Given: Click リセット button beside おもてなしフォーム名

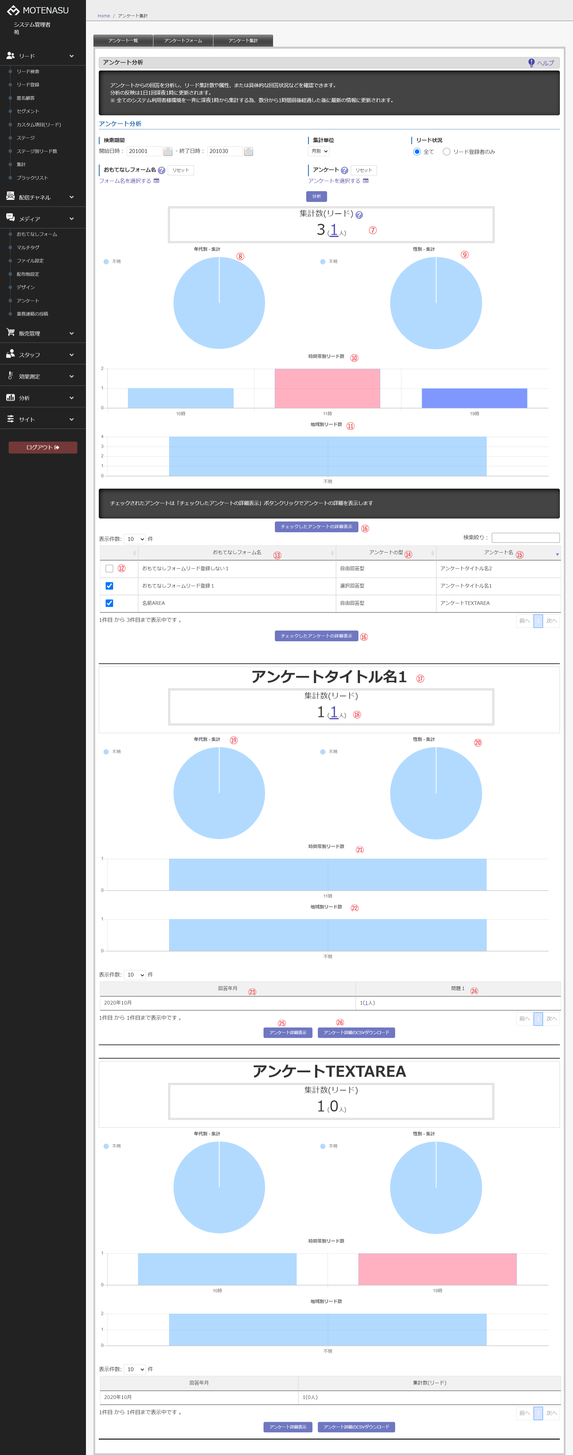Looking at the screenshot, I should 181,170.
